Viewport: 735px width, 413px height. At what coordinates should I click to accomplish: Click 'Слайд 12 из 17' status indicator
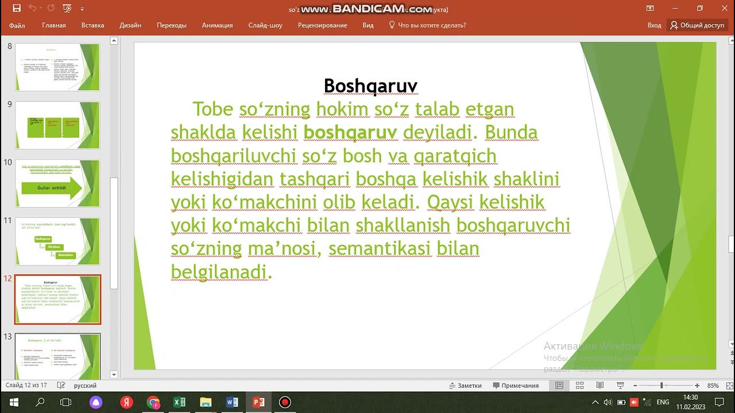pyautogui.click(x=26, y=385)
